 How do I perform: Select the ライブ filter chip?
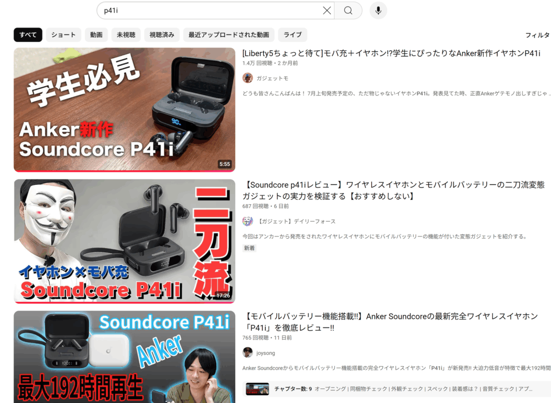tap(292, 35)
